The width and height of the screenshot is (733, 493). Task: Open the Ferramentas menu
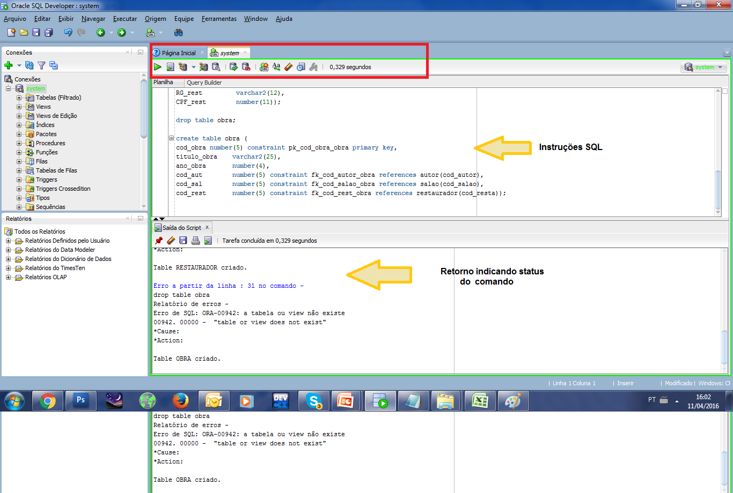pos(219,18)
